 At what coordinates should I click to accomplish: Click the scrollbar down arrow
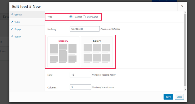tap(185, 90)
